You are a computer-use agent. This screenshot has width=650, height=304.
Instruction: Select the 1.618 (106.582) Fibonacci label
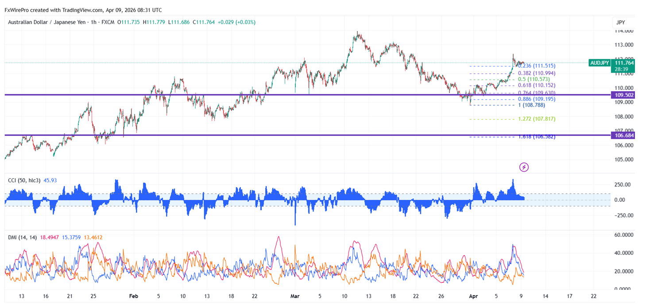click(537, 137)
